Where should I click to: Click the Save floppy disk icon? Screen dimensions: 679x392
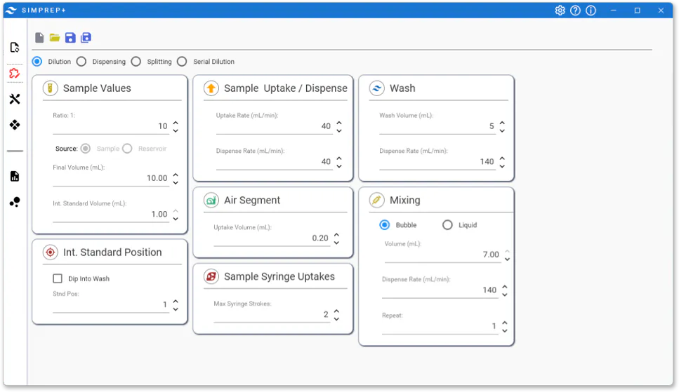70,38
